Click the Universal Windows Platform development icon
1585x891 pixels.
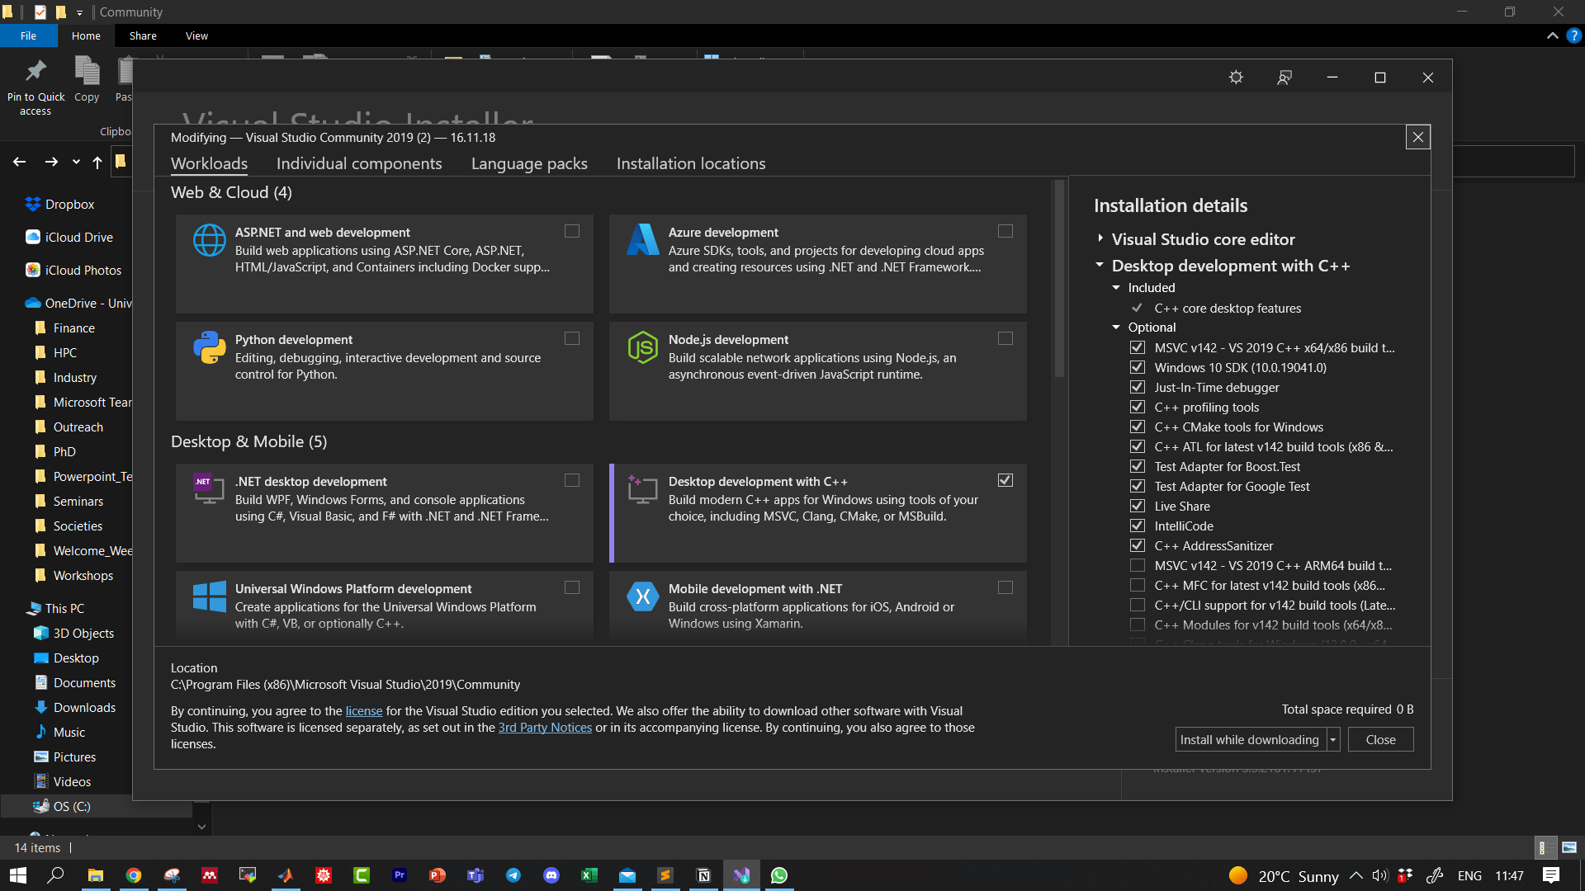coord(210,596)
